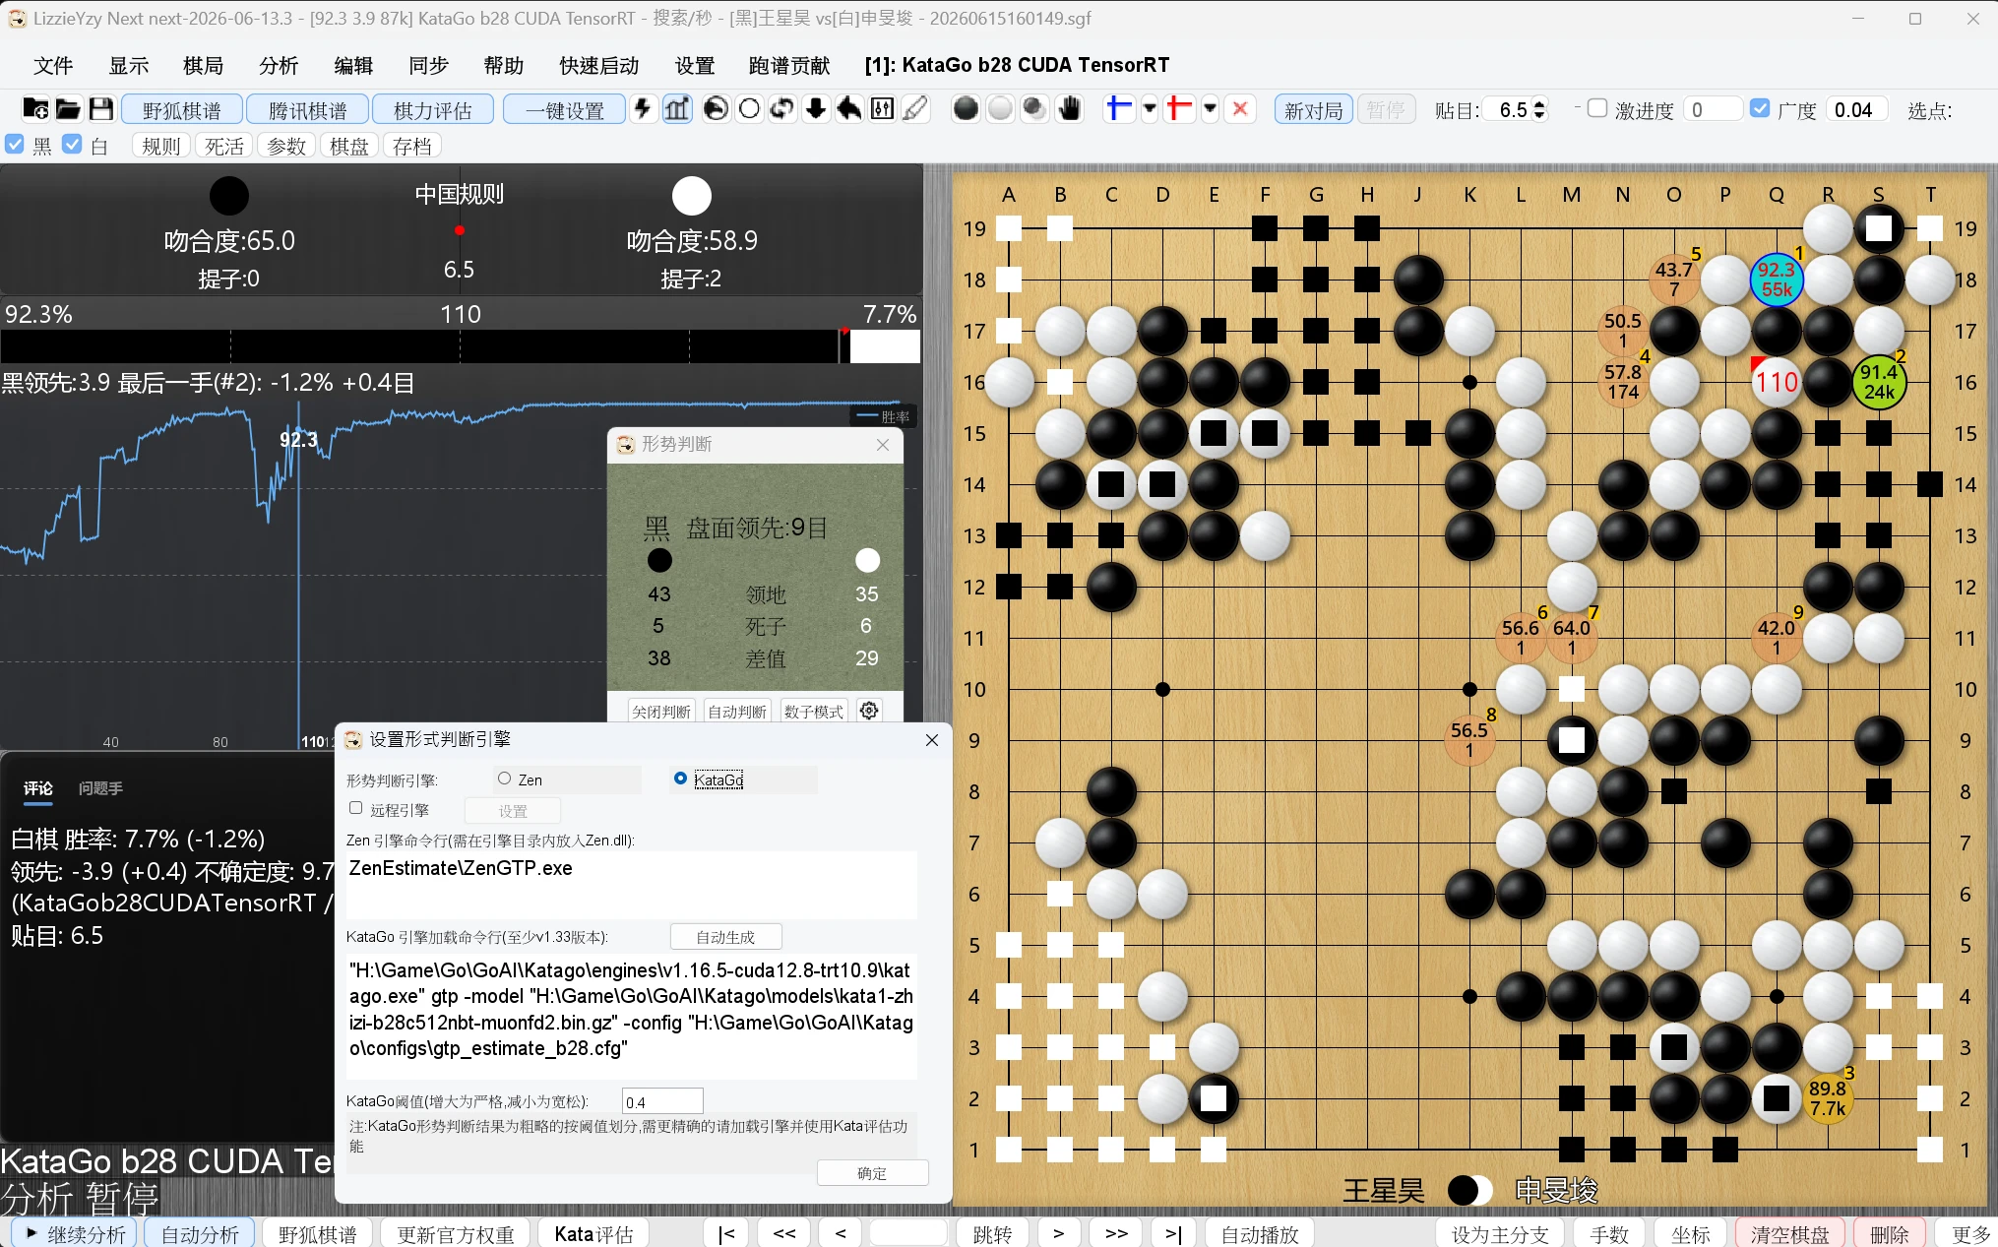
Task: Click the LizzieYzy app icon in the title bar
Action: pos(17,19)
